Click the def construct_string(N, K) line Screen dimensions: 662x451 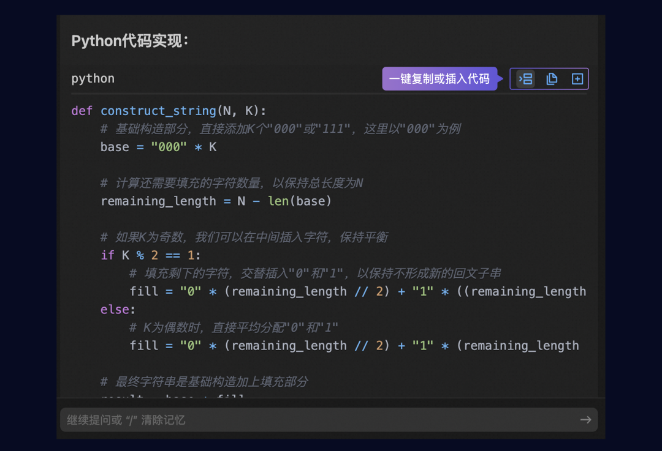click(169, 111)
